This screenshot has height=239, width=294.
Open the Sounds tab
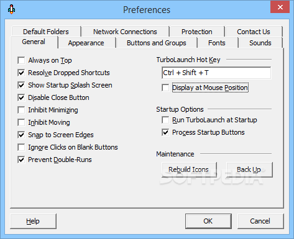coord(260,43)
